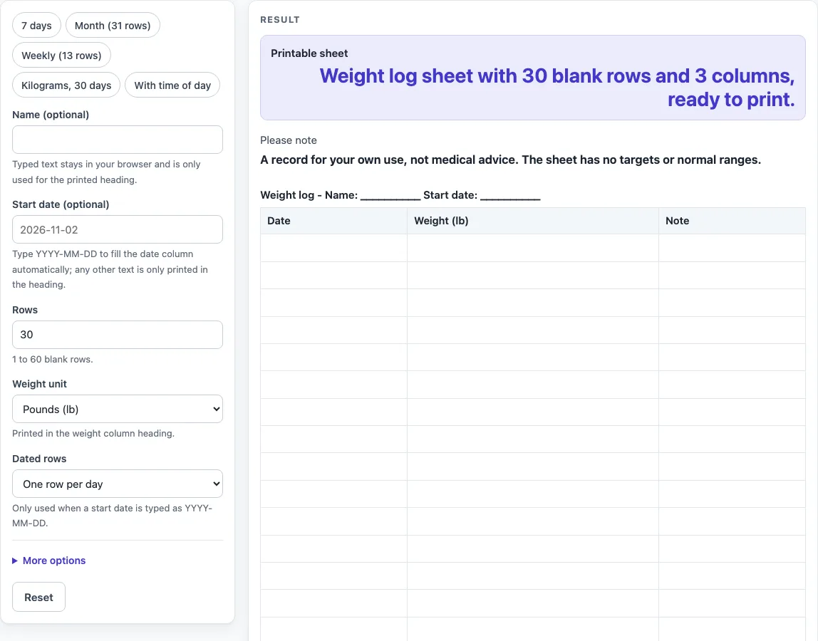The width and height of the screenshot is (818, 641).
Task: Click the Rows field label
Action: (x=25, y=310)
